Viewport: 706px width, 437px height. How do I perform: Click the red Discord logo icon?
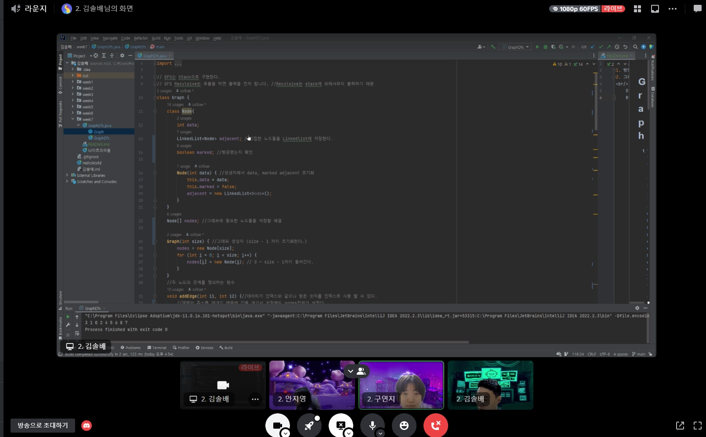pos(87,425)
